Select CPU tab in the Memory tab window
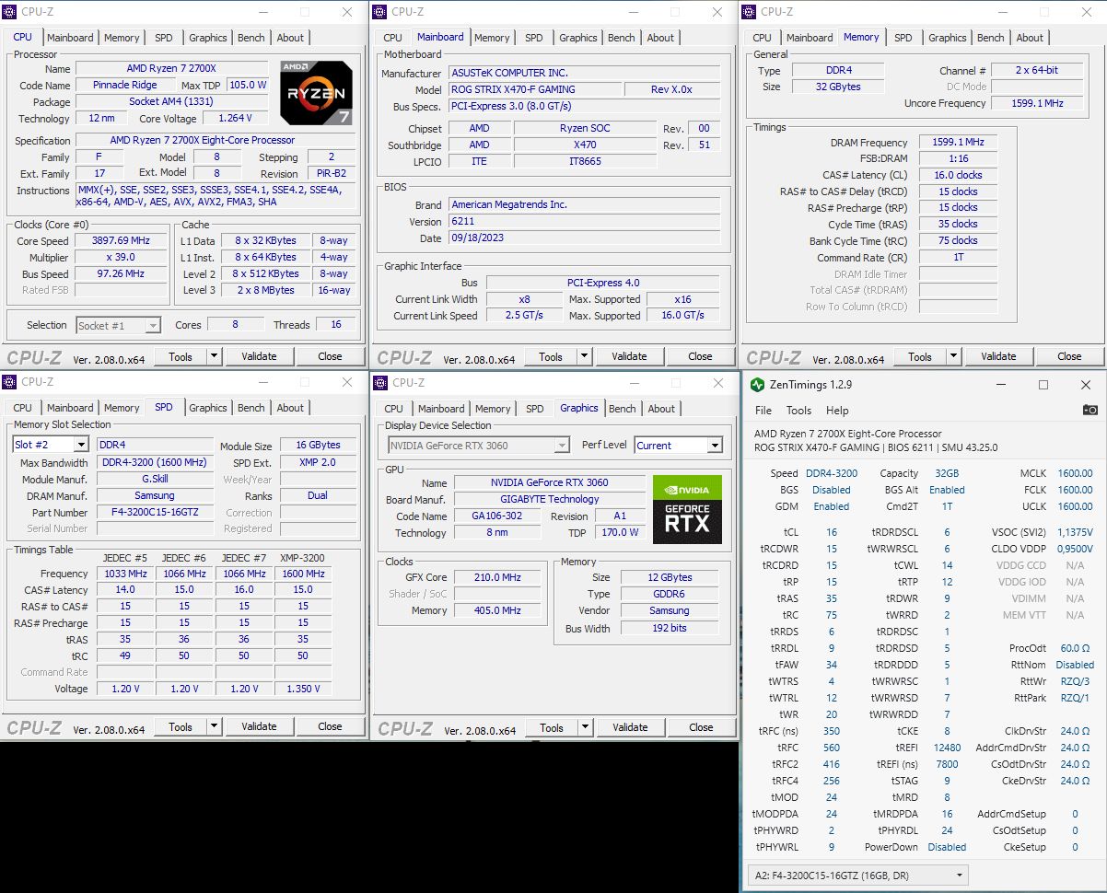This screenshot has width=1107, height=893. [x=762, y=38]
